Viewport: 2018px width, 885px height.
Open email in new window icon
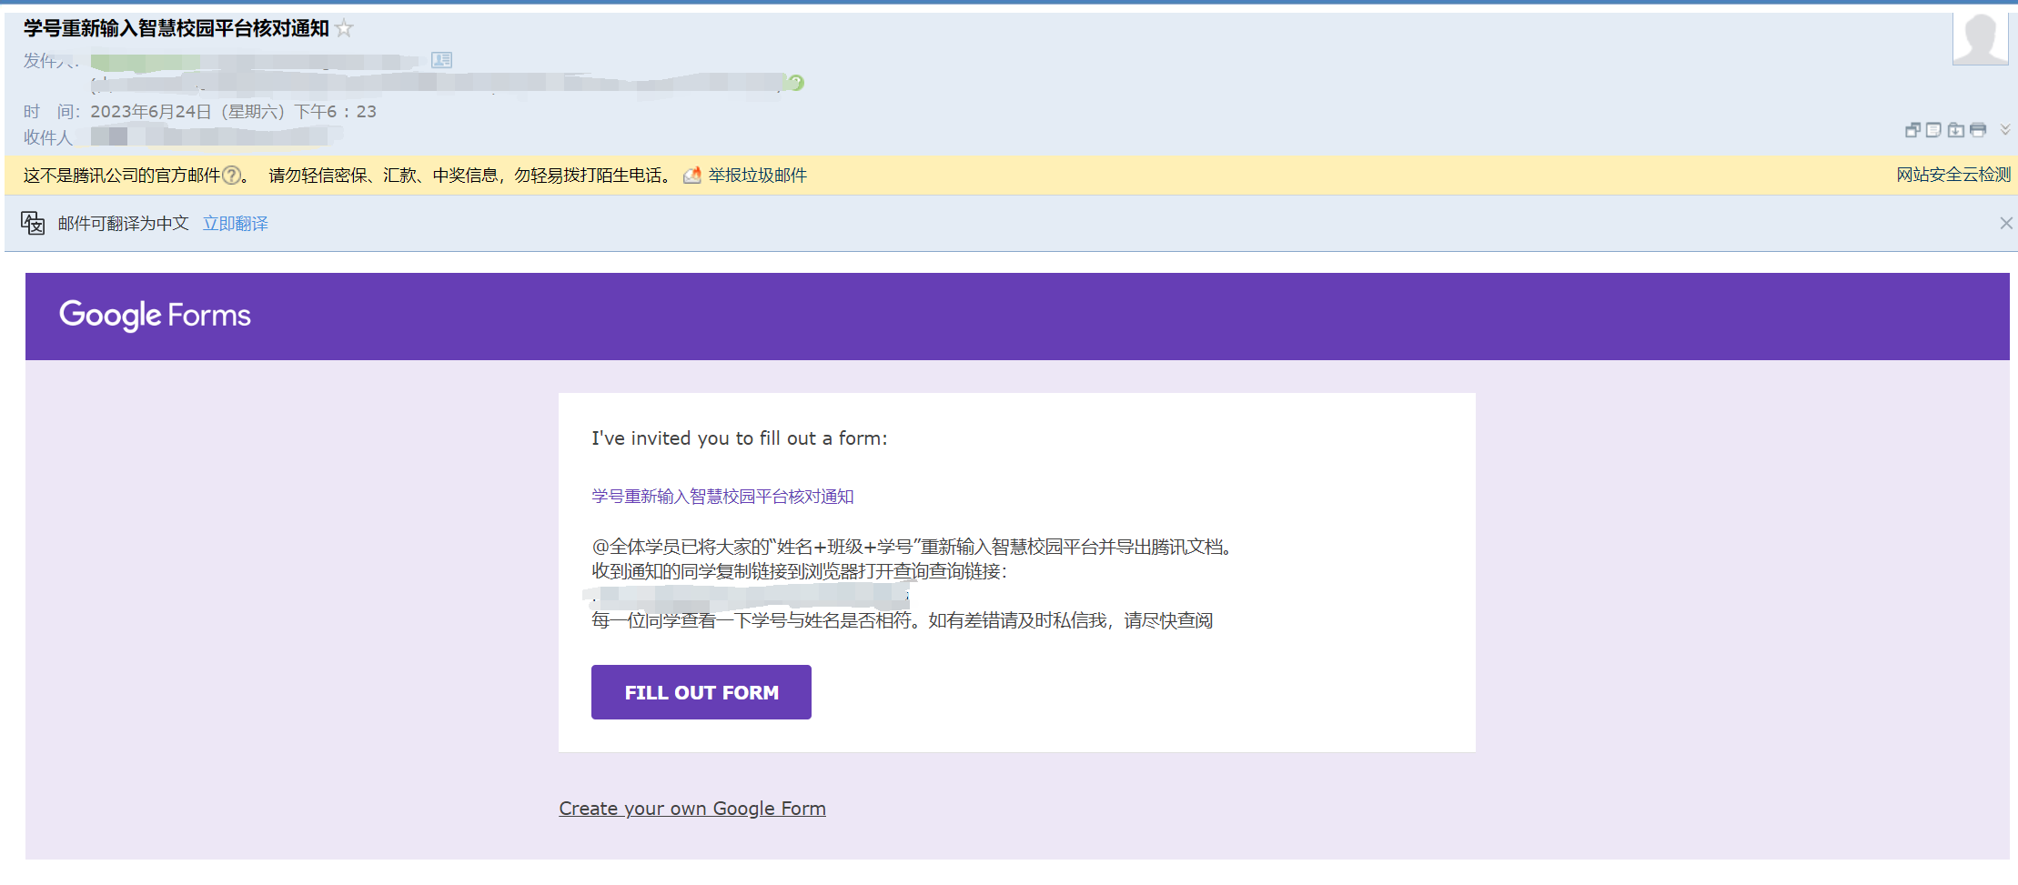pos(1912,130)
